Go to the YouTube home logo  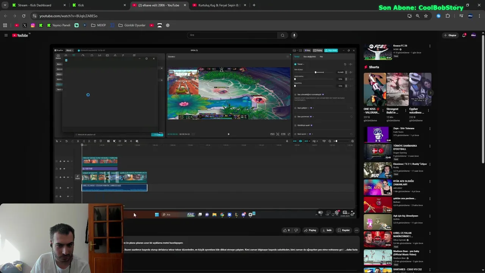20,35
